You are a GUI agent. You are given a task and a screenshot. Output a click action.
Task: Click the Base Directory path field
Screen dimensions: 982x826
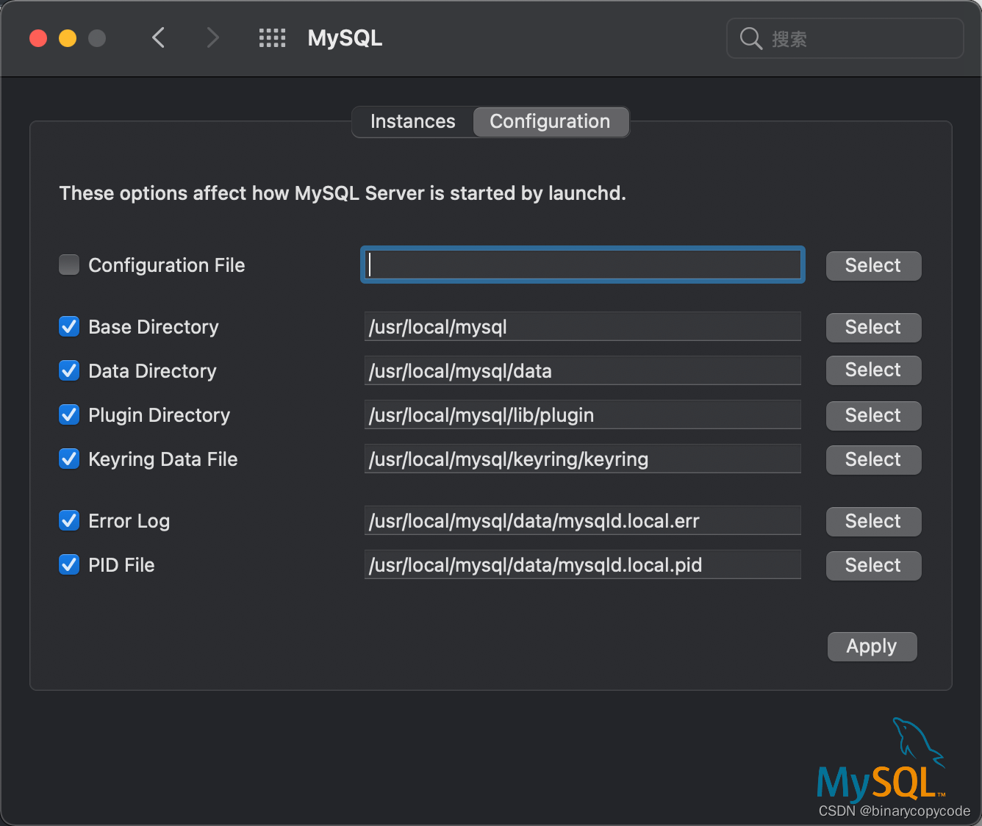pyautogui.click(x=583, y=326)
